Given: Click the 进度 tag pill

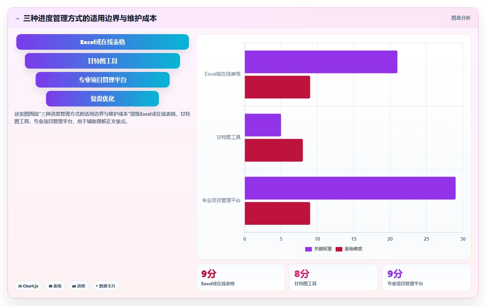Looking at the screenshot, I should 78,286.
